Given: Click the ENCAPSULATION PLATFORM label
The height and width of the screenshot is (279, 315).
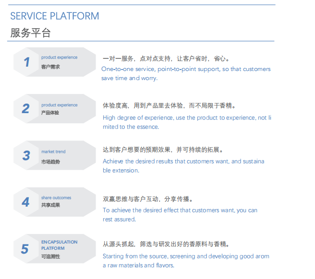Looking at the screenshot, I should pos(59,245).
